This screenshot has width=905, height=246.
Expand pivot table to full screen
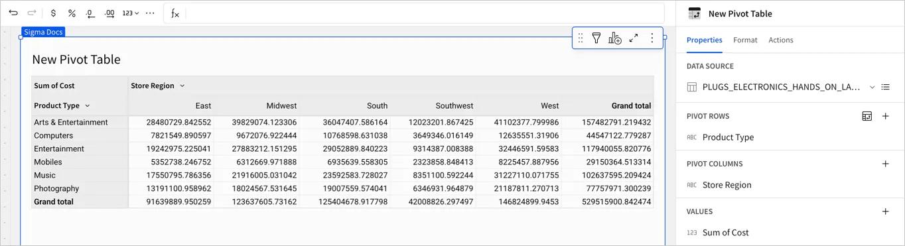click(x=634, y=38)
